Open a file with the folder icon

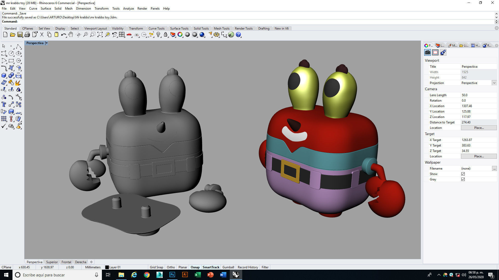tap(12, 34)
